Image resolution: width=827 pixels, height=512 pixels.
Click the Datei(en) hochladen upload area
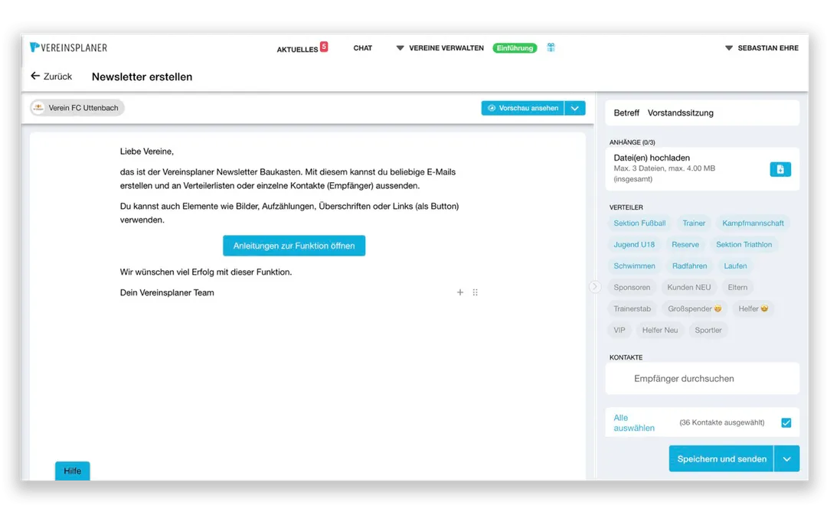tap(702, 168)
